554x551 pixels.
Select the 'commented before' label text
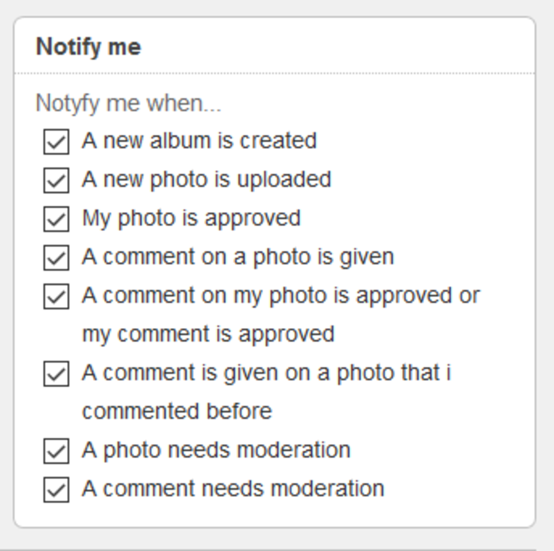point(177,411)
